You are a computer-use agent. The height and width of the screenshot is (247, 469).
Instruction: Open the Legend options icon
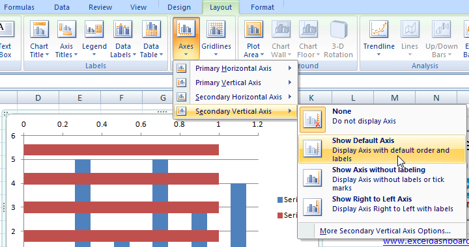click(94, 39)
